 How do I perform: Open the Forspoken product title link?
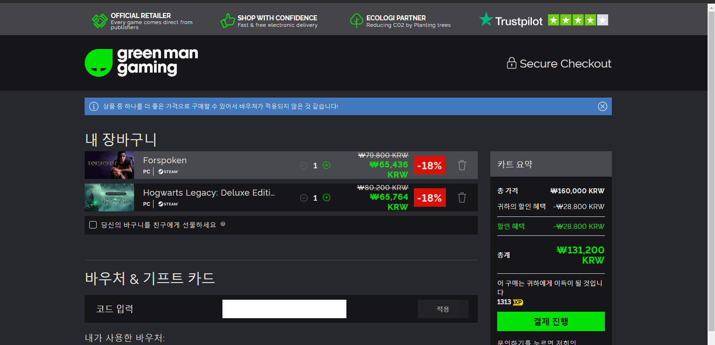pos(165,160)
